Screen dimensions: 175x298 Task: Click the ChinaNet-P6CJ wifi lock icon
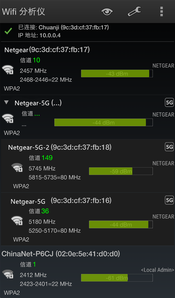tap(8, 274)
